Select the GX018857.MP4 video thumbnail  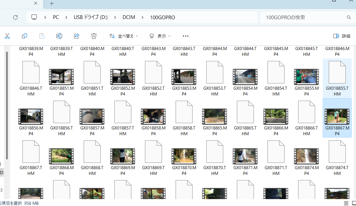(92, 116)
